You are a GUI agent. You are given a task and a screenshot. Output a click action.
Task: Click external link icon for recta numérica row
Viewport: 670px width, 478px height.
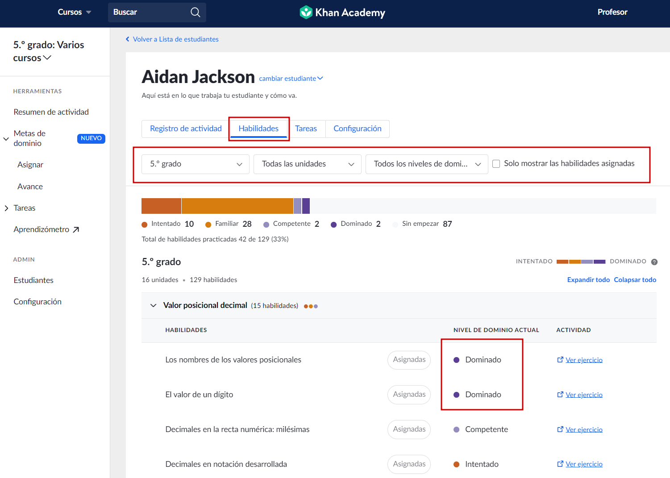pyautogui.click(x=560, y=429)
